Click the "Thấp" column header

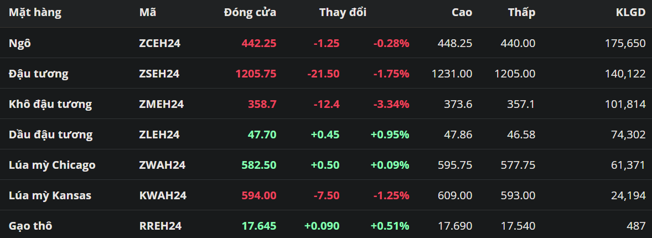pyautogui.click(x=521, y=12)
